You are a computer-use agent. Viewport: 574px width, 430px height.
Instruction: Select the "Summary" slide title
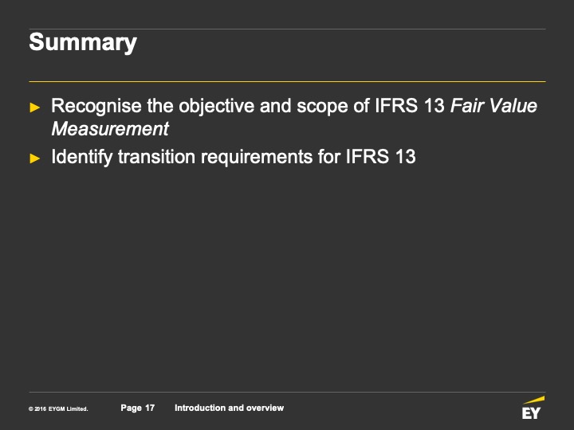tap(83, 43)
